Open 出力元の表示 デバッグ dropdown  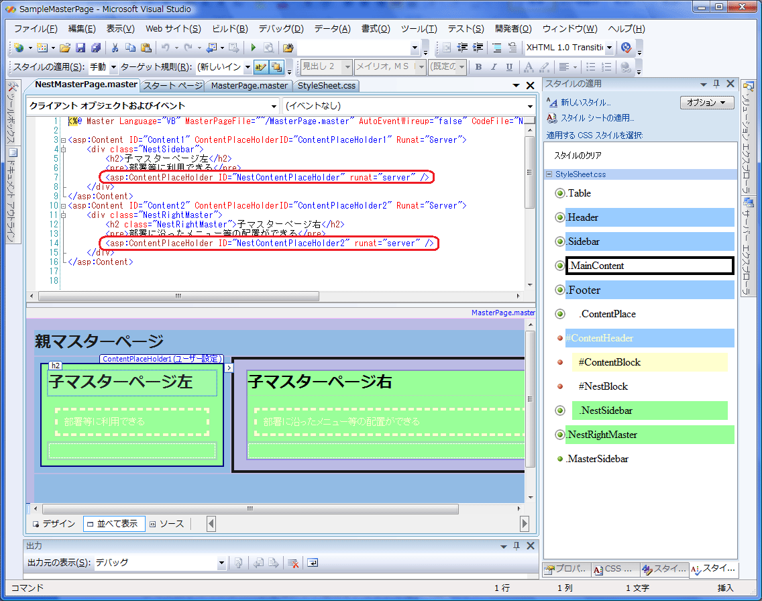(x=221, y=563)
